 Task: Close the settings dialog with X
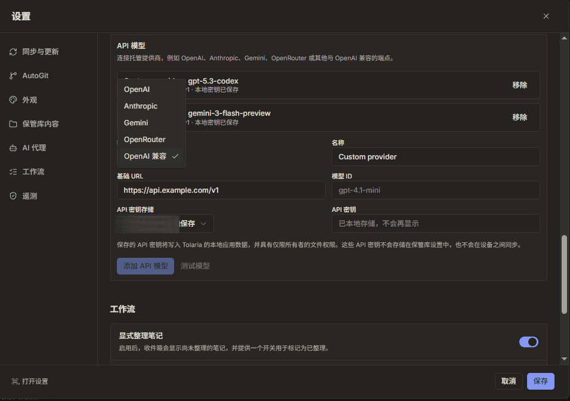(x=546, y=16)
